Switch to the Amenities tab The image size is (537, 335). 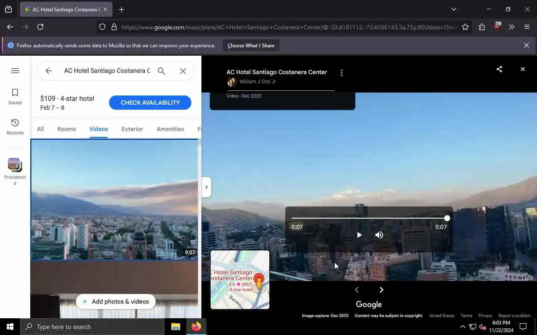click(x=170, y=129)
